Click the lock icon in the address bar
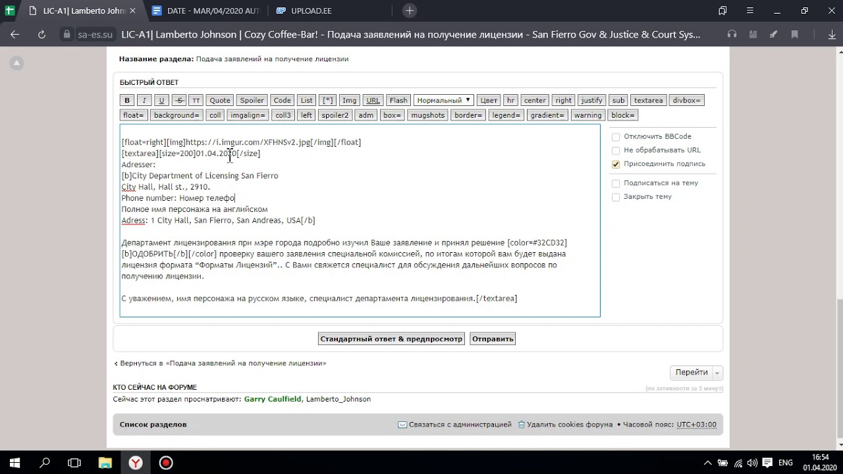 (x=66, y=34)
